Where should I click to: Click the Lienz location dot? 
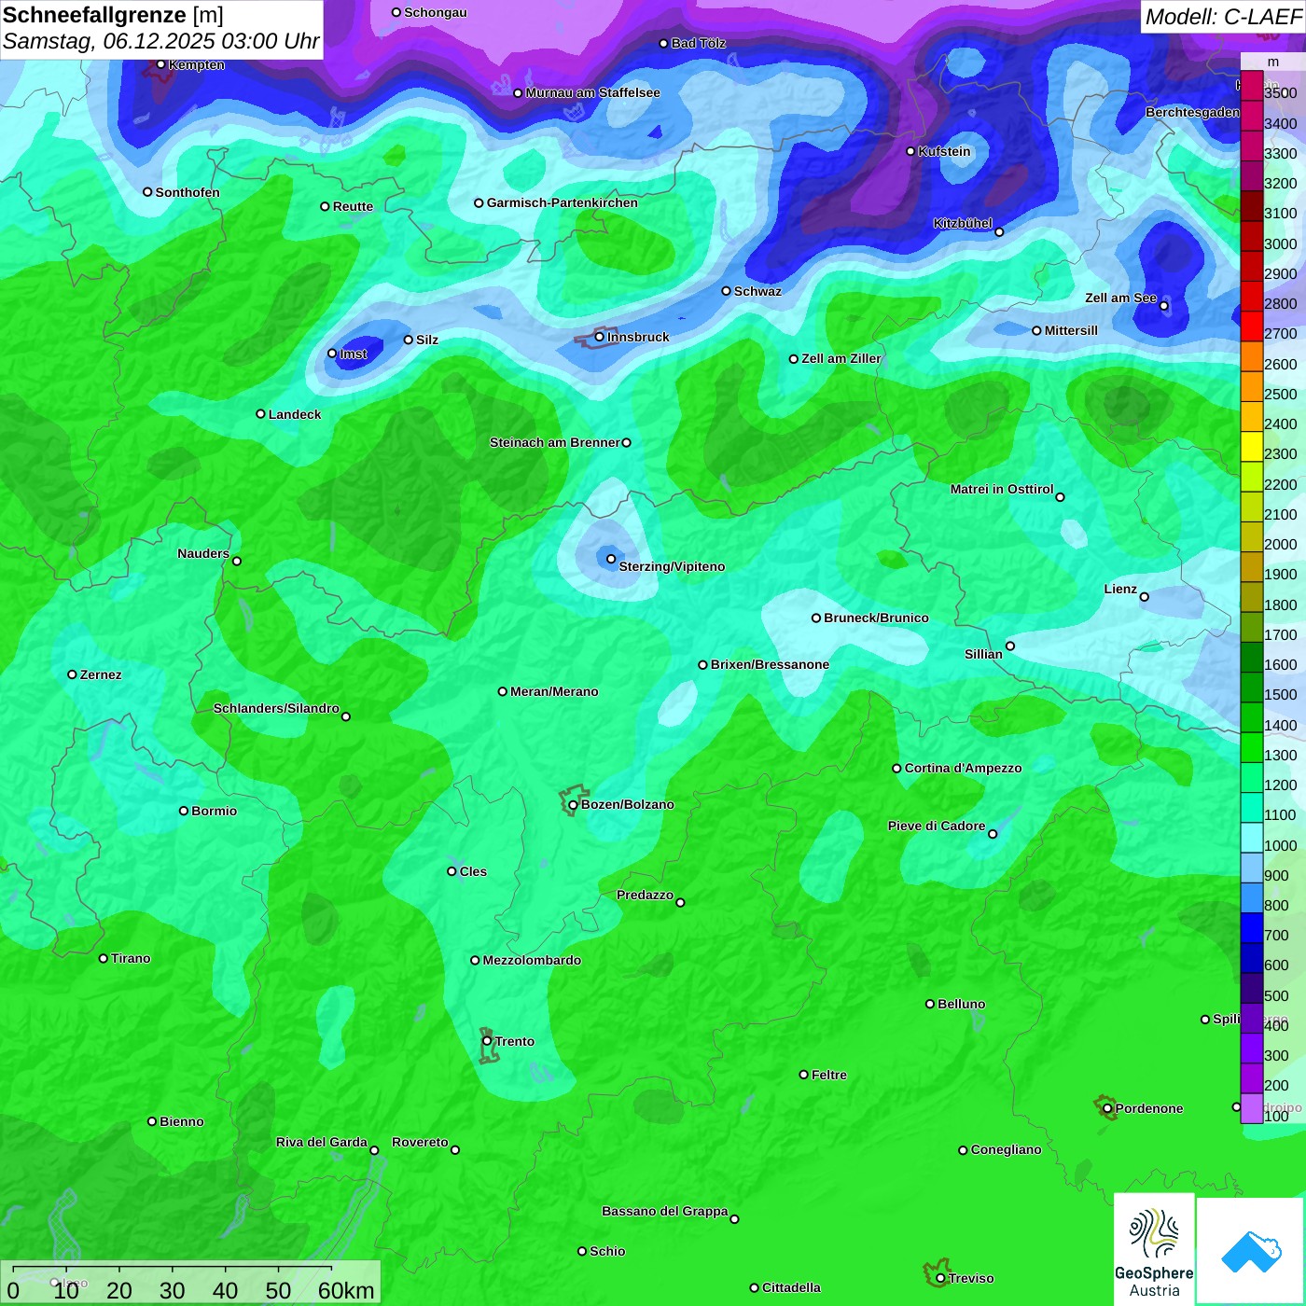click(1145, 597)
